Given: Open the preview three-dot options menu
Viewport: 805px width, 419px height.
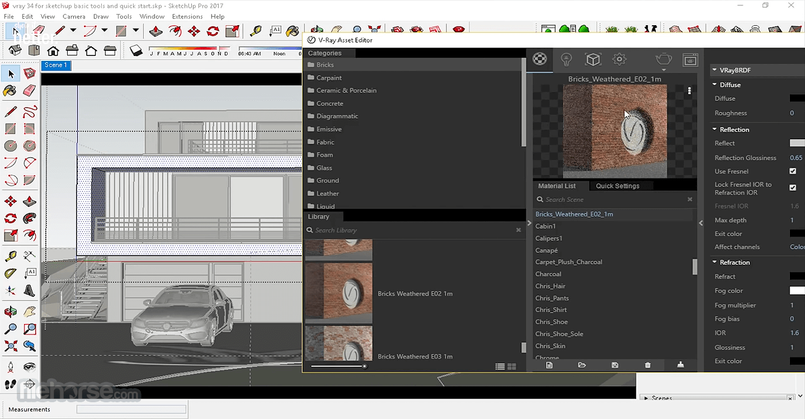Looking at the screenshot, I should click(689, 91).
